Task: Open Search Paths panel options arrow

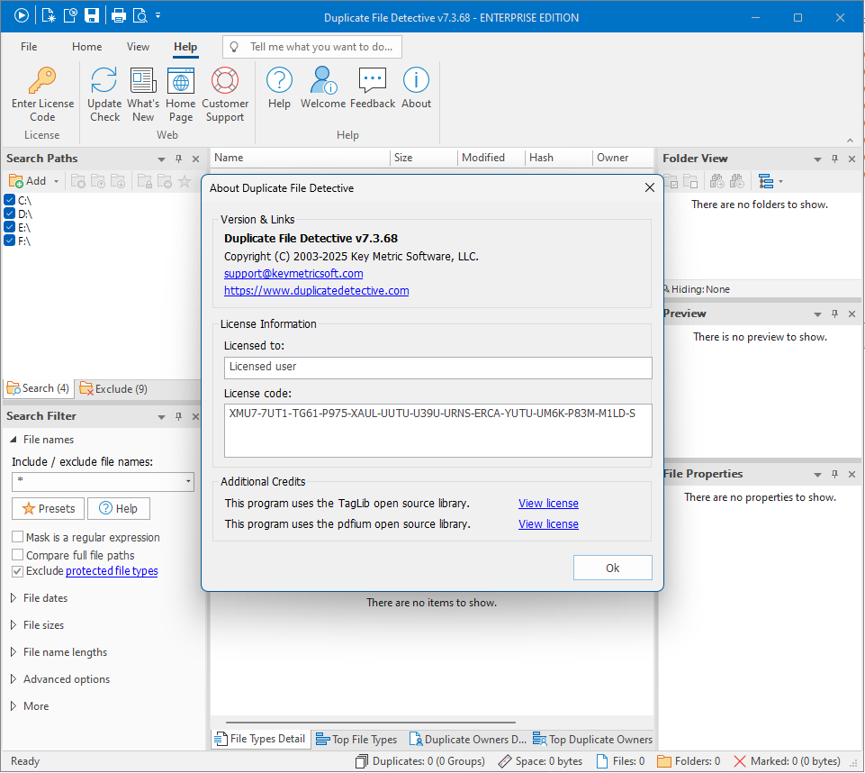Action: click(162, 159)
